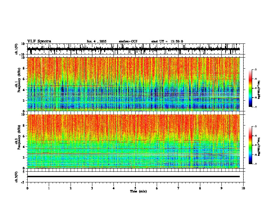
Task: Click inside the ch.1 frequency spectrogram panel
Action: (134, 84)
